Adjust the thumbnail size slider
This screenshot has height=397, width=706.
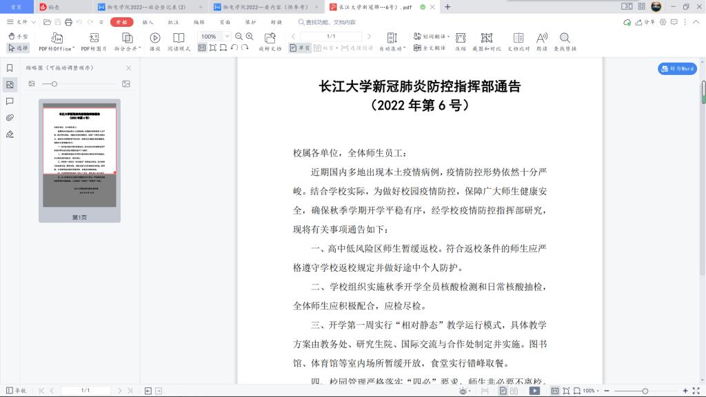point(54,84)
